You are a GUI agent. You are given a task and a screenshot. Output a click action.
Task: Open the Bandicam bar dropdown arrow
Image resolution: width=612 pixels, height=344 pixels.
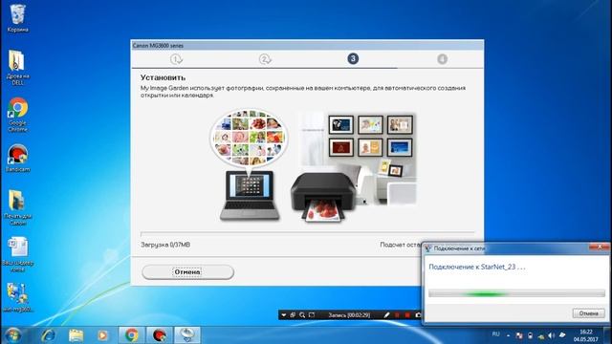pos(284,314)
